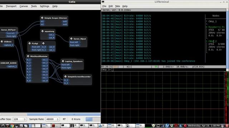The width and height of the screenshot is (229, 128).
Task: Click the Simple Scope (Stereo) node icon
Action: (42, 18)
